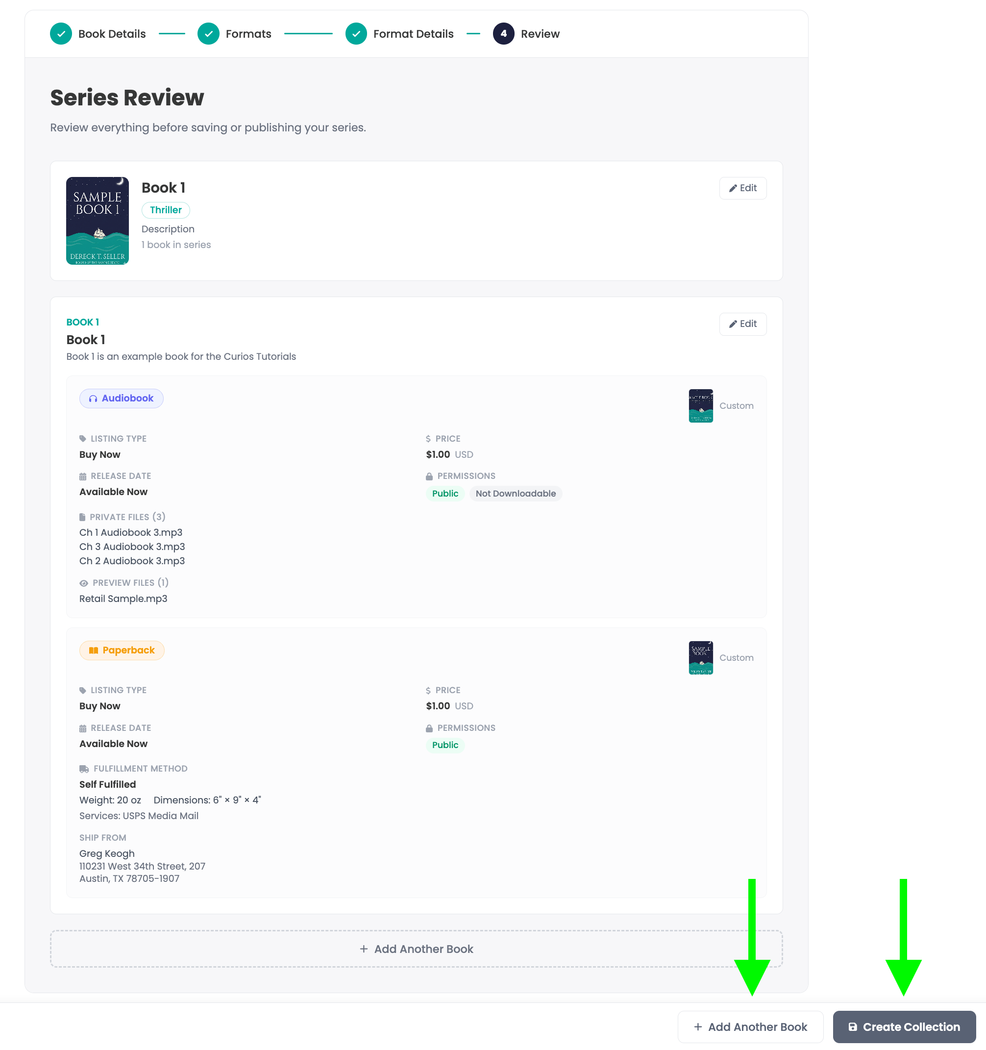Click the Paperback Permissions lock icon
The width and height of the screenshot is (986, 1050).
pos(429,728)
